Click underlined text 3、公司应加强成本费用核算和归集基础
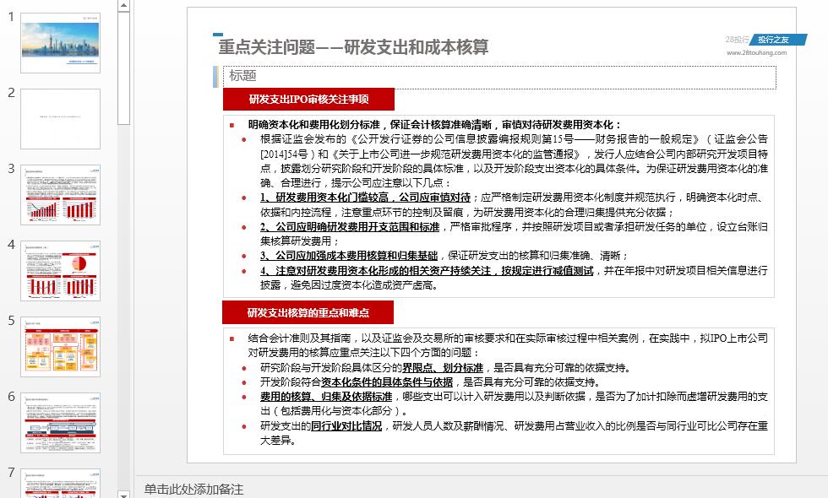The height and width of the screenshot is (498, 828). 349,256
